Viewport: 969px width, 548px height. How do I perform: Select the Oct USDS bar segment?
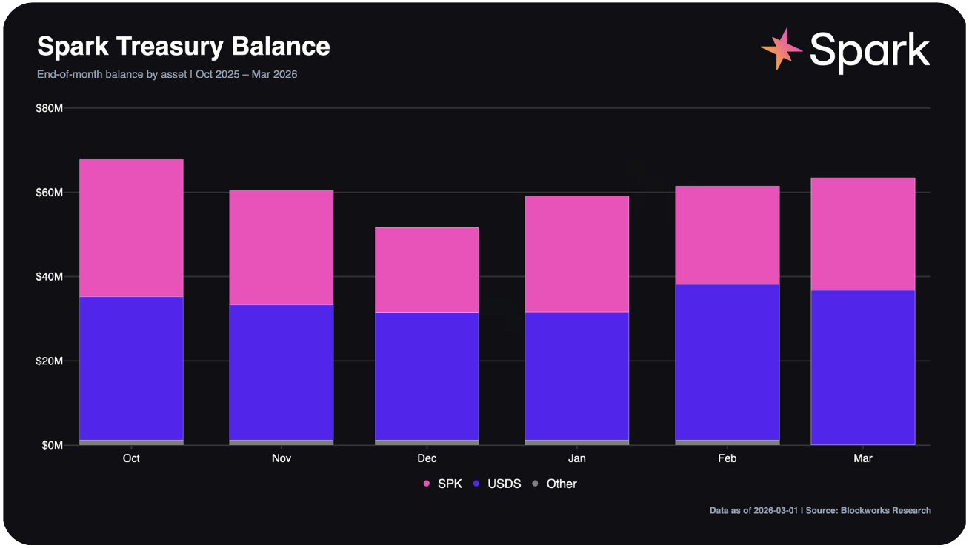[131, 369]
